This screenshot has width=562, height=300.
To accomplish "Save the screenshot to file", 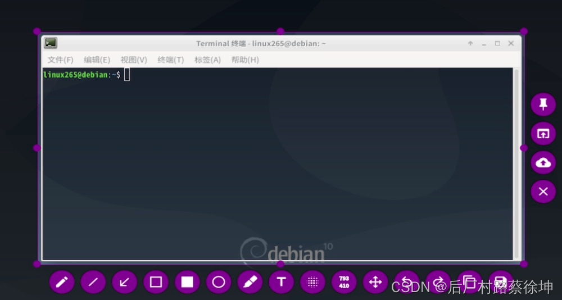I will 501,282.
